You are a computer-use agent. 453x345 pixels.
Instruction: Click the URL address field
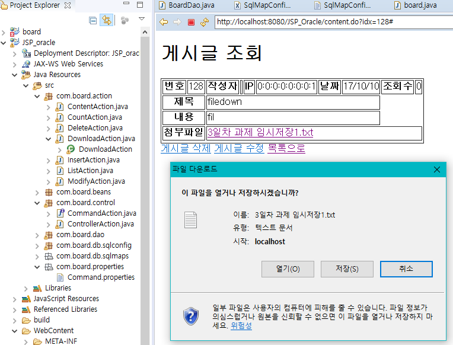(334, 22)
